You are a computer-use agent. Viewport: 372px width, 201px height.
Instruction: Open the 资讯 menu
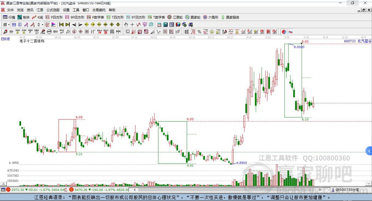(x=30, y=10)
